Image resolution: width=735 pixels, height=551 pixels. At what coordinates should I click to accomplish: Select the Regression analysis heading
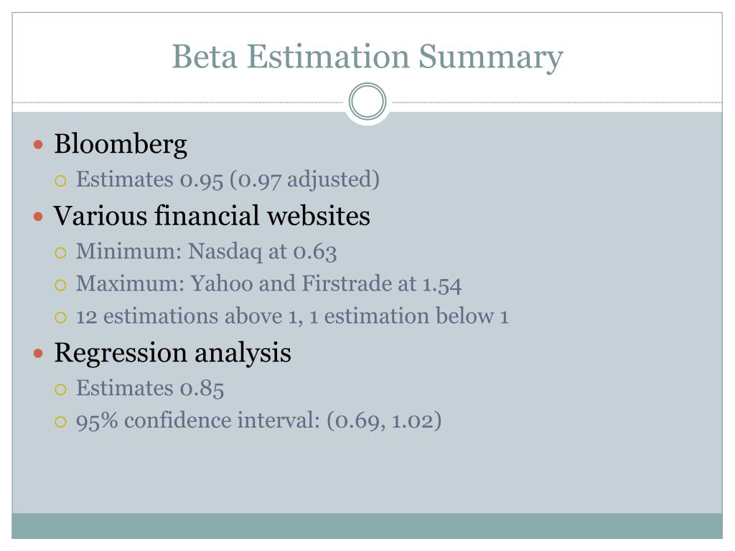point(172,353)
